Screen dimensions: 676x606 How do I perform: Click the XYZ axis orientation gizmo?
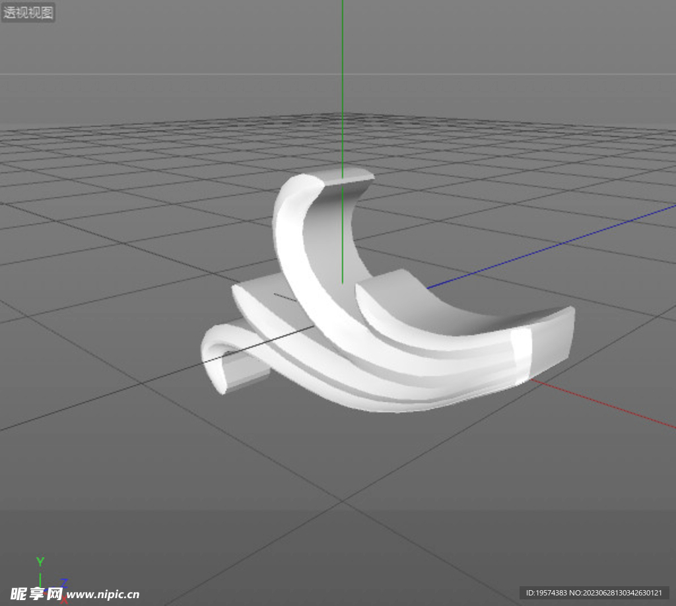tap(51, 580)
